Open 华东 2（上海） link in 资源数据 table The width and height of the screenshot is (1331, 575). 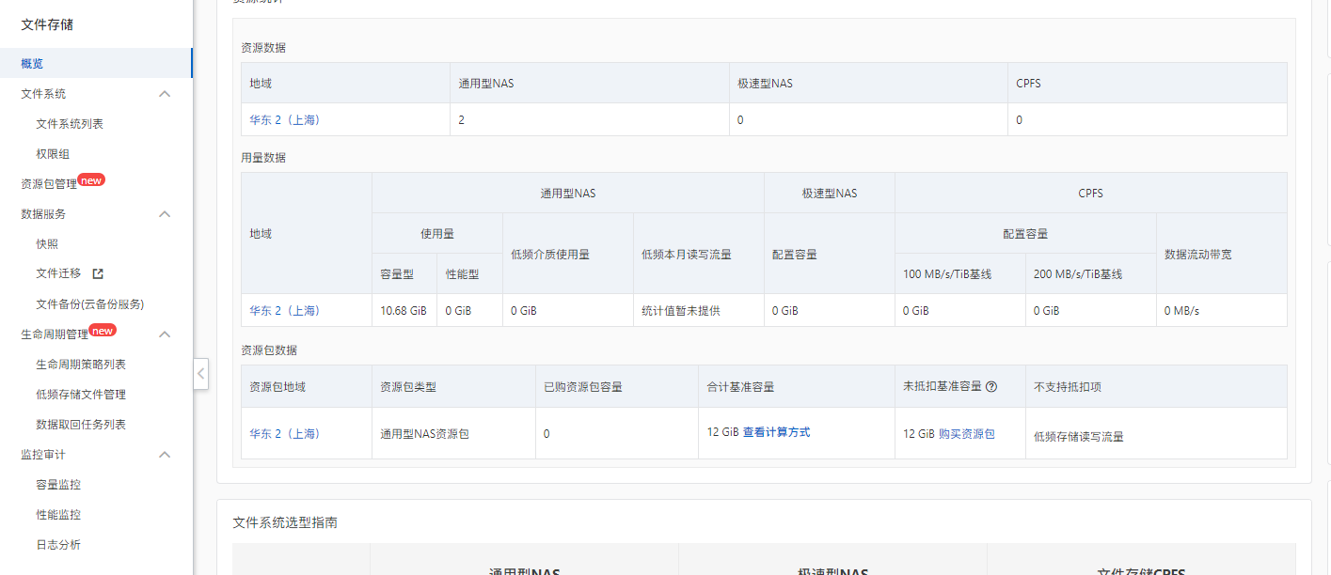click(285, 120)
